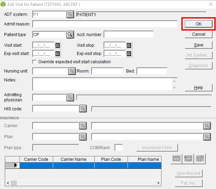Enable Override expected visit start calculation
Viewport: 216px width, 189px height.
click(x=34, y=62)
